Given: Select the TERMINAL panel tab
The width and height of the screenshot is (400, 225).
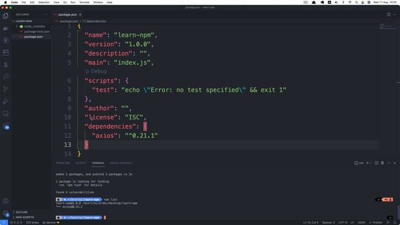Looking at the screenshot, I should click(x=98, y=162).
